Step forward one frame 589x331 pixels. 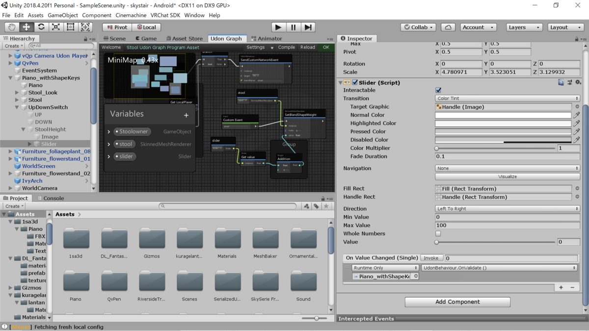pyautogui.click(x=308, y=27)
